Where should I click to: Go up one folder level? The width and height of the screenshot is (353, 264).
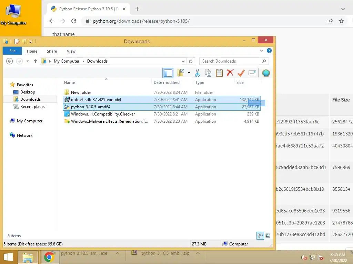click(x=36, y=61)
